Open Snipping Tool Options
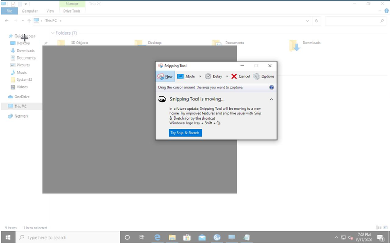 click(x=264, y=76)
